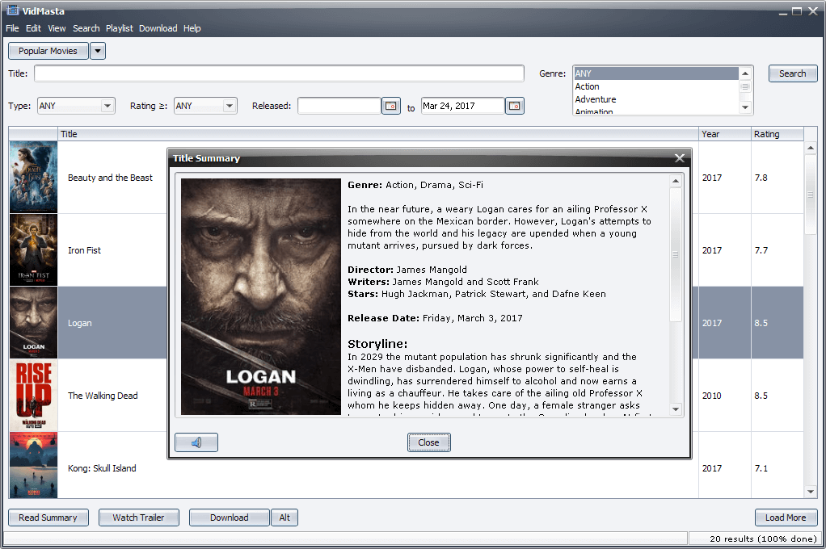Click the Search button
The width and height of the screenshot is (826, 549).
[x=792, y=73]
